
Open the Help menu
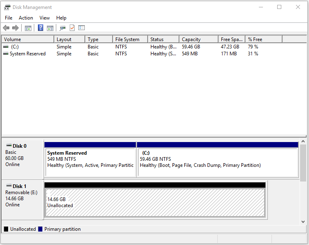coord(61,18)
